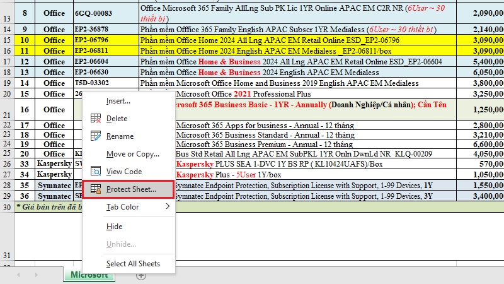504x284 pixels.
Task: Add a new sheet with plus button
Action: (140, 275)
